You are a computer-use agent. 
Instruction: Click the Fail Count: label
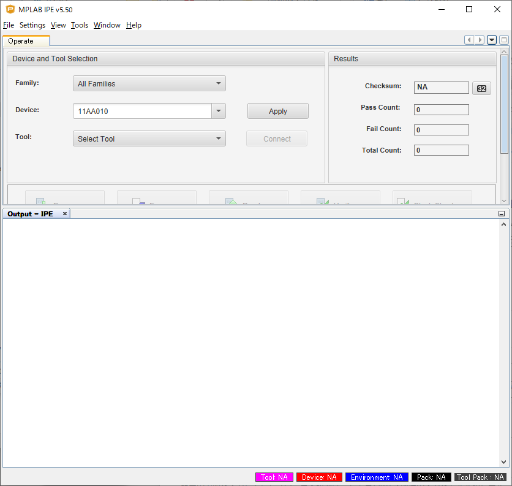tap(383, 129)
